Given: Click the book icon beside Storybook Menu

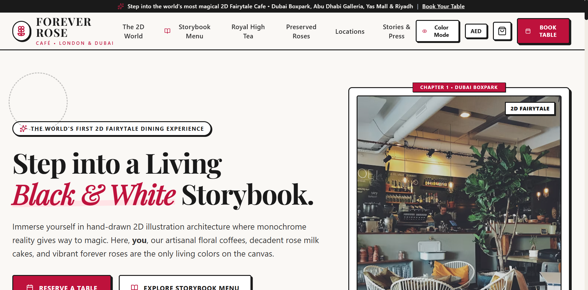Looking at the screenshot, I should click(167, 31).
